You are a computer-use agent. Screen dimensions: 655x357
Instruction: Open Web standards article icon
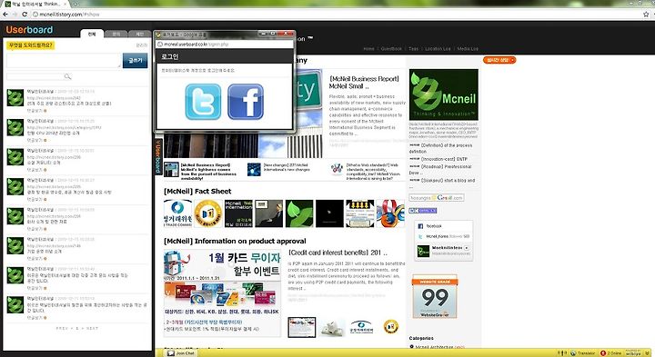click(337, 169)
